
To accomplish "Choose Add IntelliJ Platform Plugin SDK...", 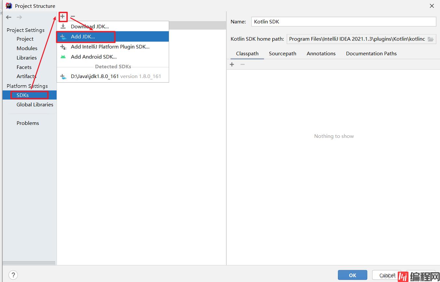I will 113,47.
